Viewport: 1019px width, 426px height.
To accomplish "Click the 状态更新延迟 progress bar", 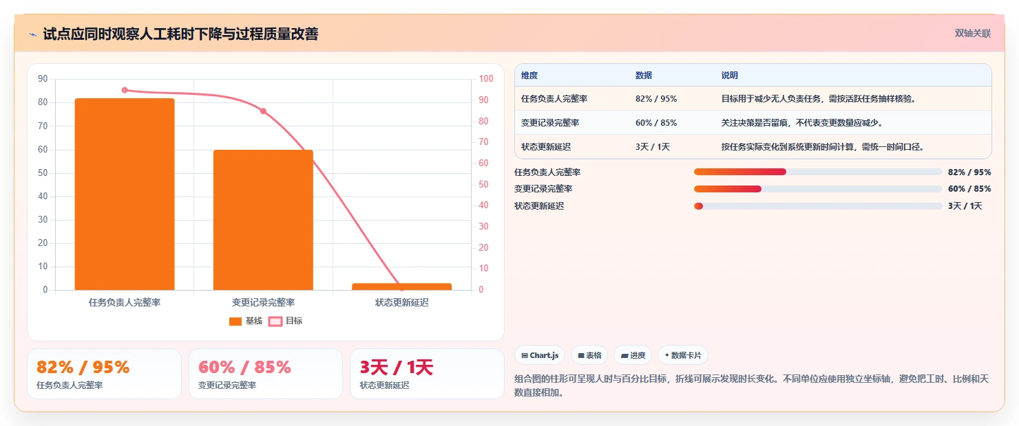I will tap(818, 206).
